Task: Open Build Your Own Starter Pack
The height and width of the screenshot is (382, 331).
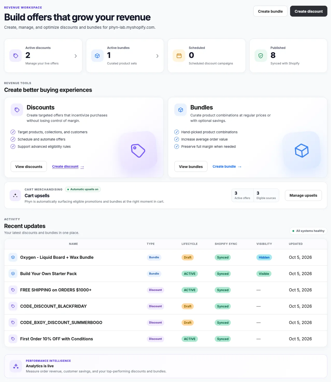Action: pos(48,274)
